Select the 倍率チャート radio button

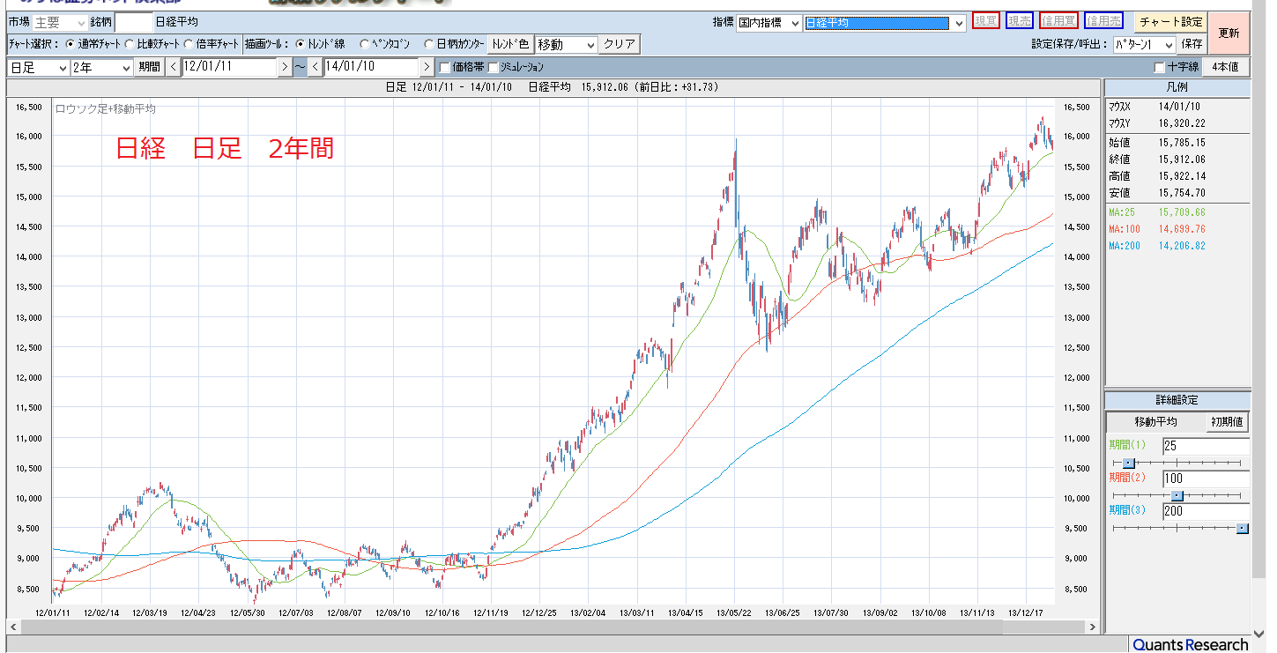(189, 43)
